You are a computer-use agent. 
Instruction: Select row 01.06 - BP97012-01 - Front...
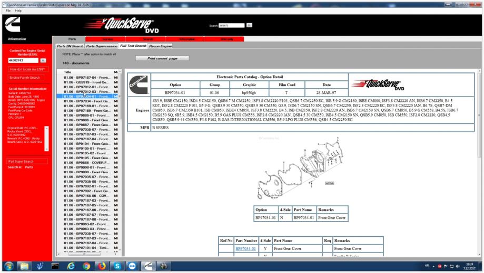[x=87, y=87]
